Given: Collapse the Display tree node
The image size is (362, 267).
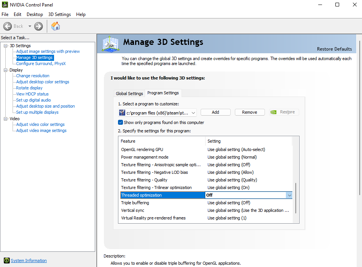Looking at the screenshot, I should (6, 70).
